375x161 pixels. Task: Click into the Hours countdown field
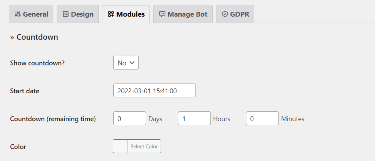click(194, 119)
